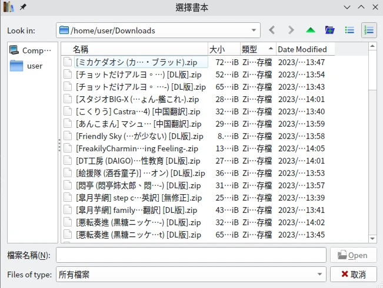Click the Back navigation arrow
Screen dimensions: 383x288
[x=272, y=30]
